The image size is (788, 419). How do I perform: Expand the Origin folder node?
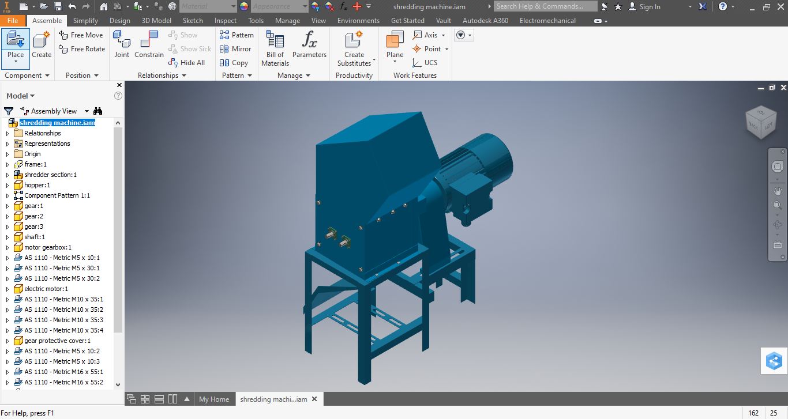click(x=7, y=154)
